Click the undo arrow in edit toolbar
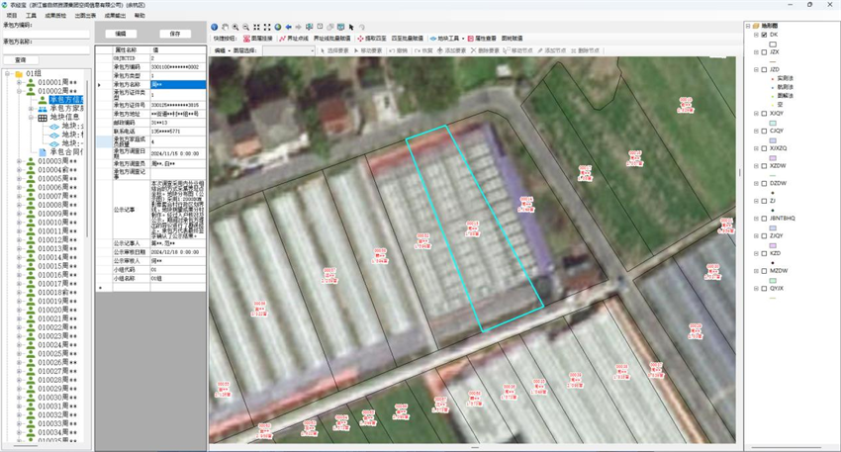The image size is (841, 452). pyautogui.click(x=392, y=50)
